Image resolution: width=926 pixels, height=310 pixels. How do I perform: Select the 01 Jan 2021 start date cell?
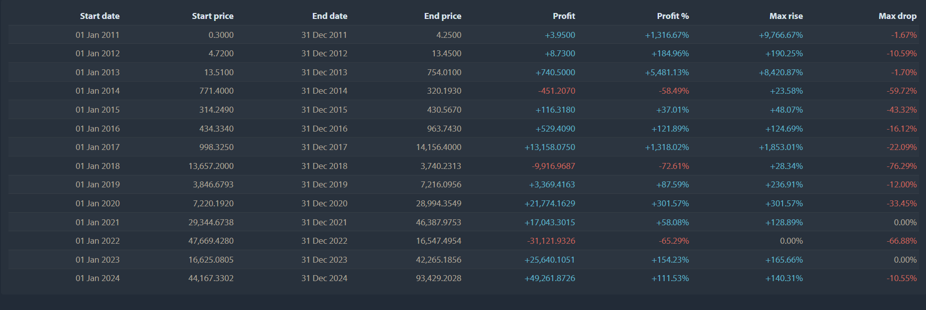97,222
